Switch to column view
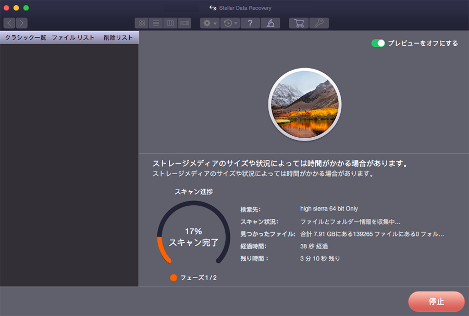The image size is (469, 316). pyautogui.click(x=170, y=23)
